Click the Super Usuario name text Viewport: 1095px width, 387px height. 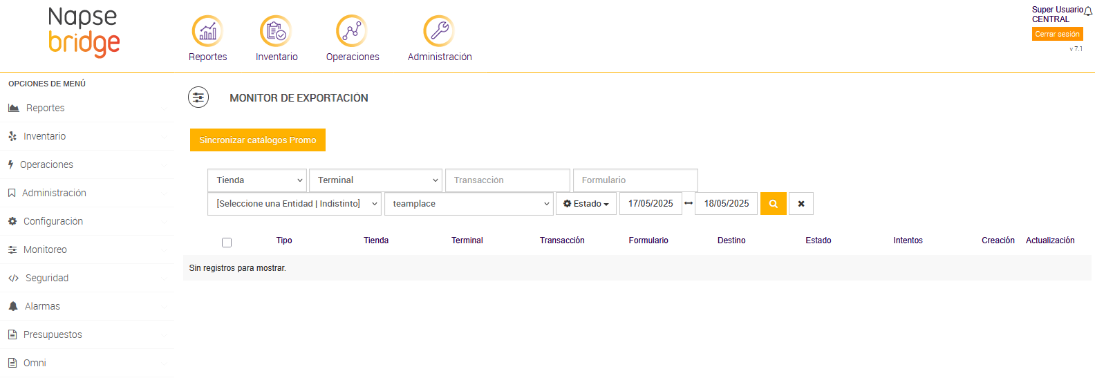pyautogui.click(x=1057, y=10)
